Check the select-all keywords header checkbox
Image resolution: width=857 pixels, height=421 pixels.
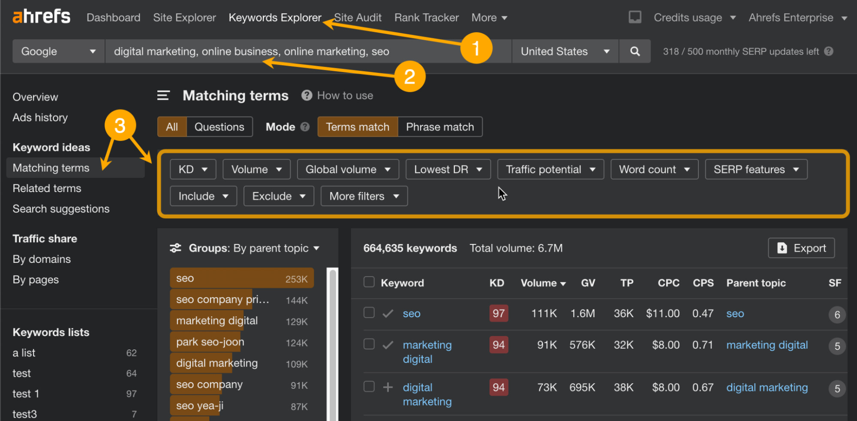click(x=369, y=282)
